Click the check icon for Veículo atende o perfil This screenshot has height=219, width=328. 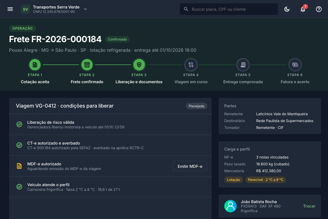pos(19,187)
